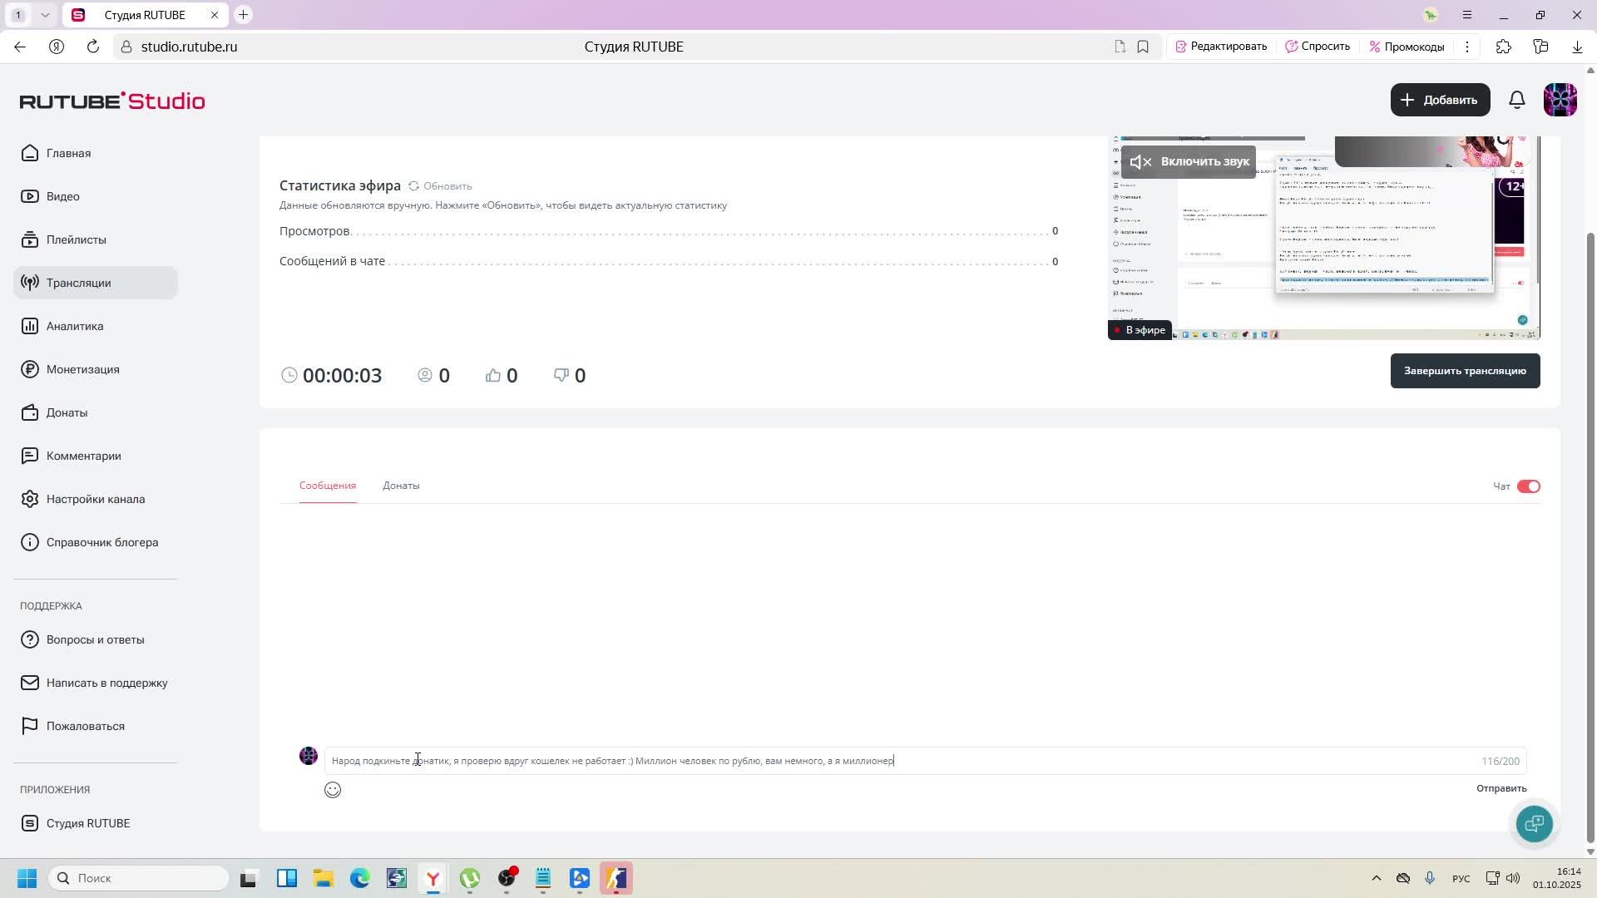
Task: Open the teal support chat widget
Action: click(x=1534, y=823)
